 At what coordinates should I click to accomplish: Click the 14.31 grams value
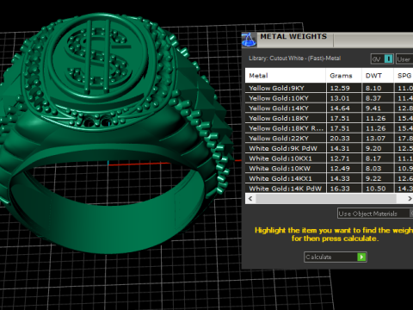click(340, 148)
